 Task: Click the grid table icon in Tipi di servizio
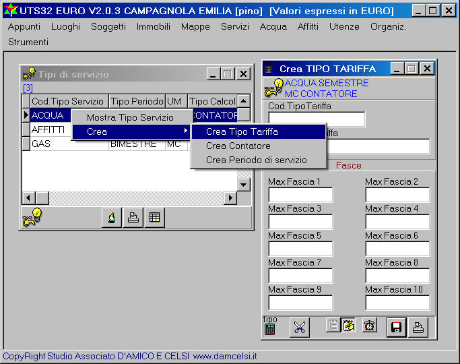pyautogui.click(x=154, y=218)
